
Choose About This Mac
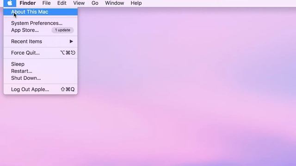[x=40, y=12]
